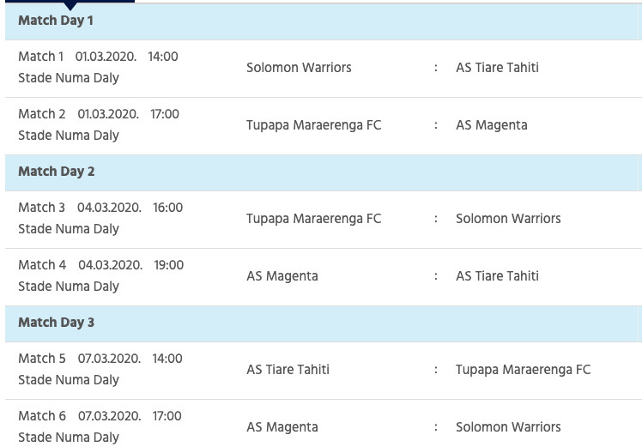642x447 pixels.
Task: Select AS Tiare Tahiti in Match 5
Action: tap(288, 370)
